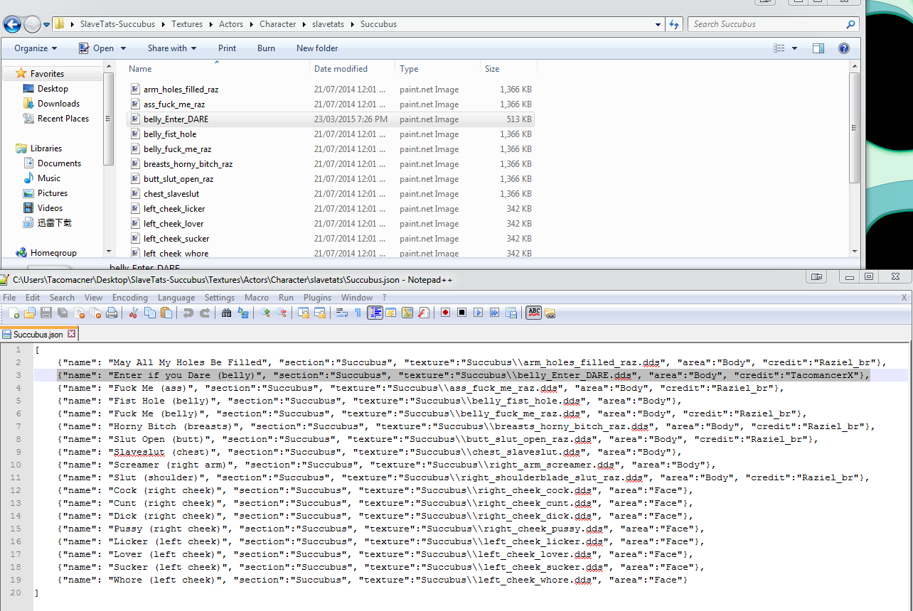Image resolution: width=913 pixels, height=611 pixels.
Task: Expand the Organize dropdown in Explorer
Action: point(36,48)
